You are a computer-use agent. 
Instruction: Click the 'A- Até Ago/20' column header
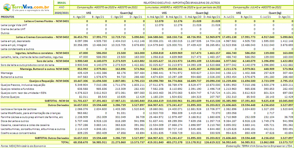click(155, 17)
